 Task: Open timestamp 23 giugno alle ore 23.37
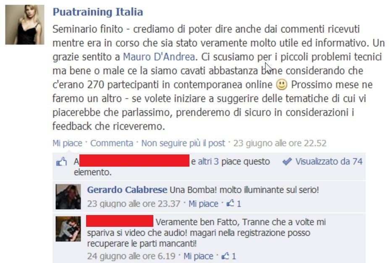pyautogui.click(x=134, y=204)
